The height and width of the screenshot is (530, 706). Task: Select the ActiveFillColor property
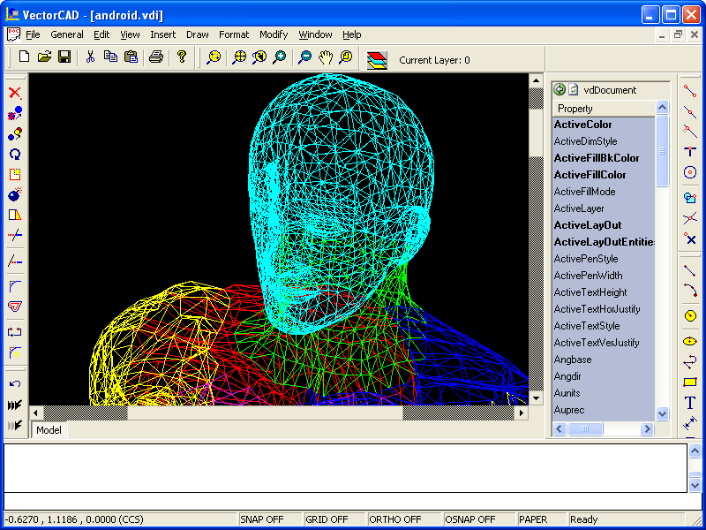[x=604, y=175]
